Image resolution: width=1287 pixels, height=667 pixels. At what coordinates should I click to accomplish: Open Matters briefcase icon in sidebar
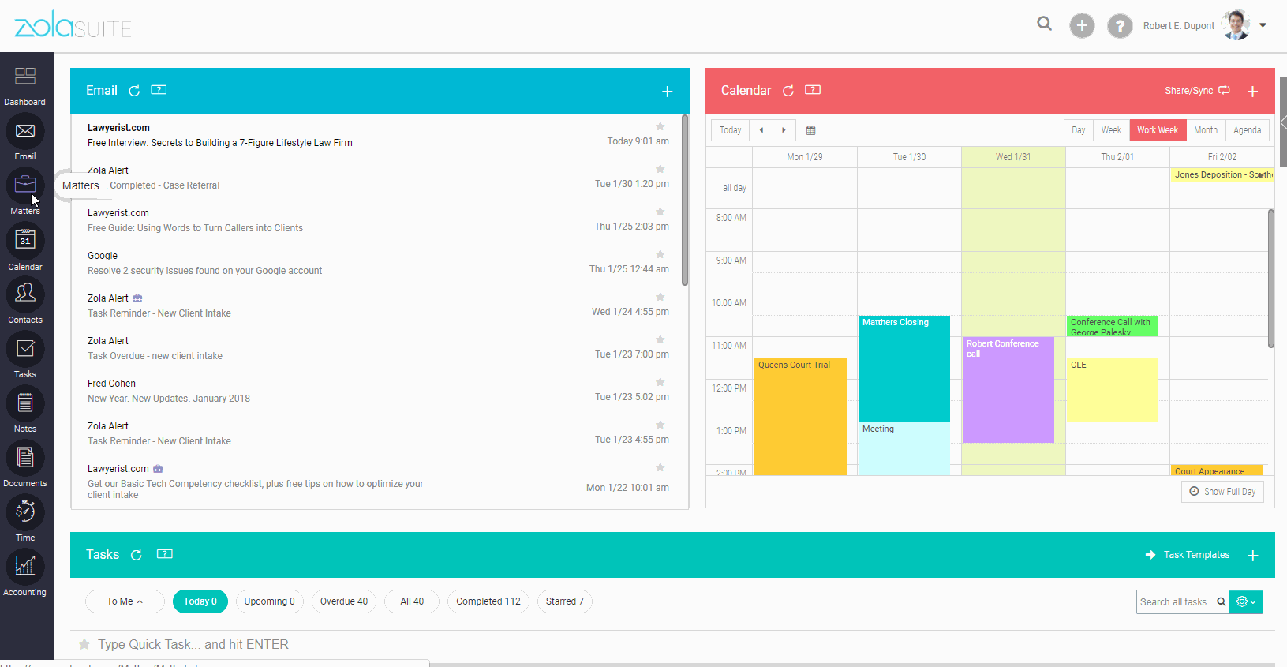(x=25, y=185)
